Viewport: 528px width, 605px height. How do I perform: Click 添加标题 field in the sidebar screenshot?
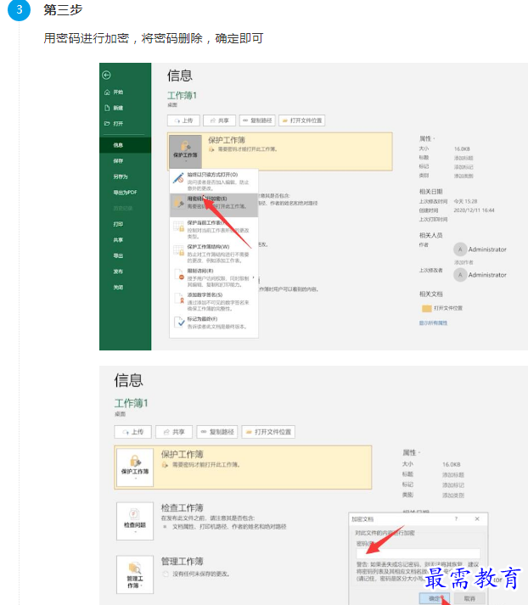[x=463, y=158]
